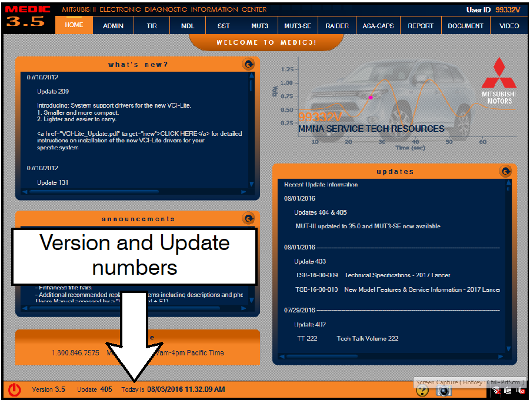Open the VIDEO tab

coord(509,26)
